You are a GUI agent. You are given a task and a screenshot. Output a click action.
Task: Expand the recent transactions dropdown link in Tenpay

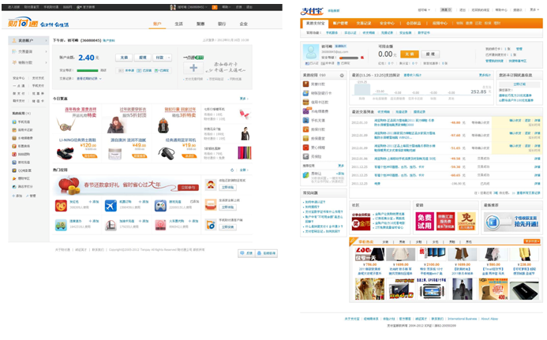pos(89,79)
